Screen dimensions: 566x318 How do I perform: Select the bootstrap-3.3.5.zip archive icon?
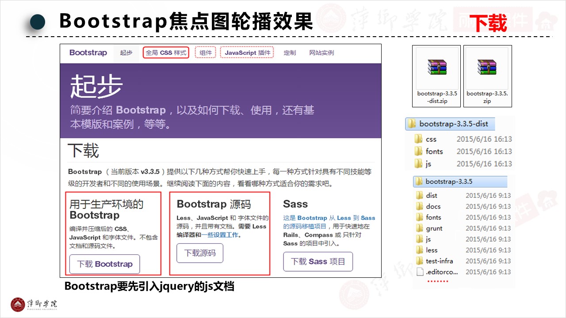487,67
